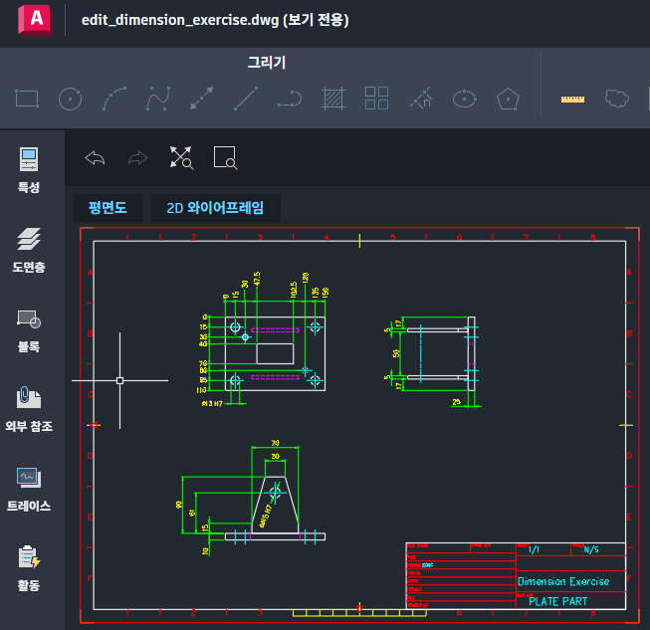Image resolution: width=650 pixels, height=630 pixels.
Task: Click the Measure ruler tool
Action: point(572,99)
